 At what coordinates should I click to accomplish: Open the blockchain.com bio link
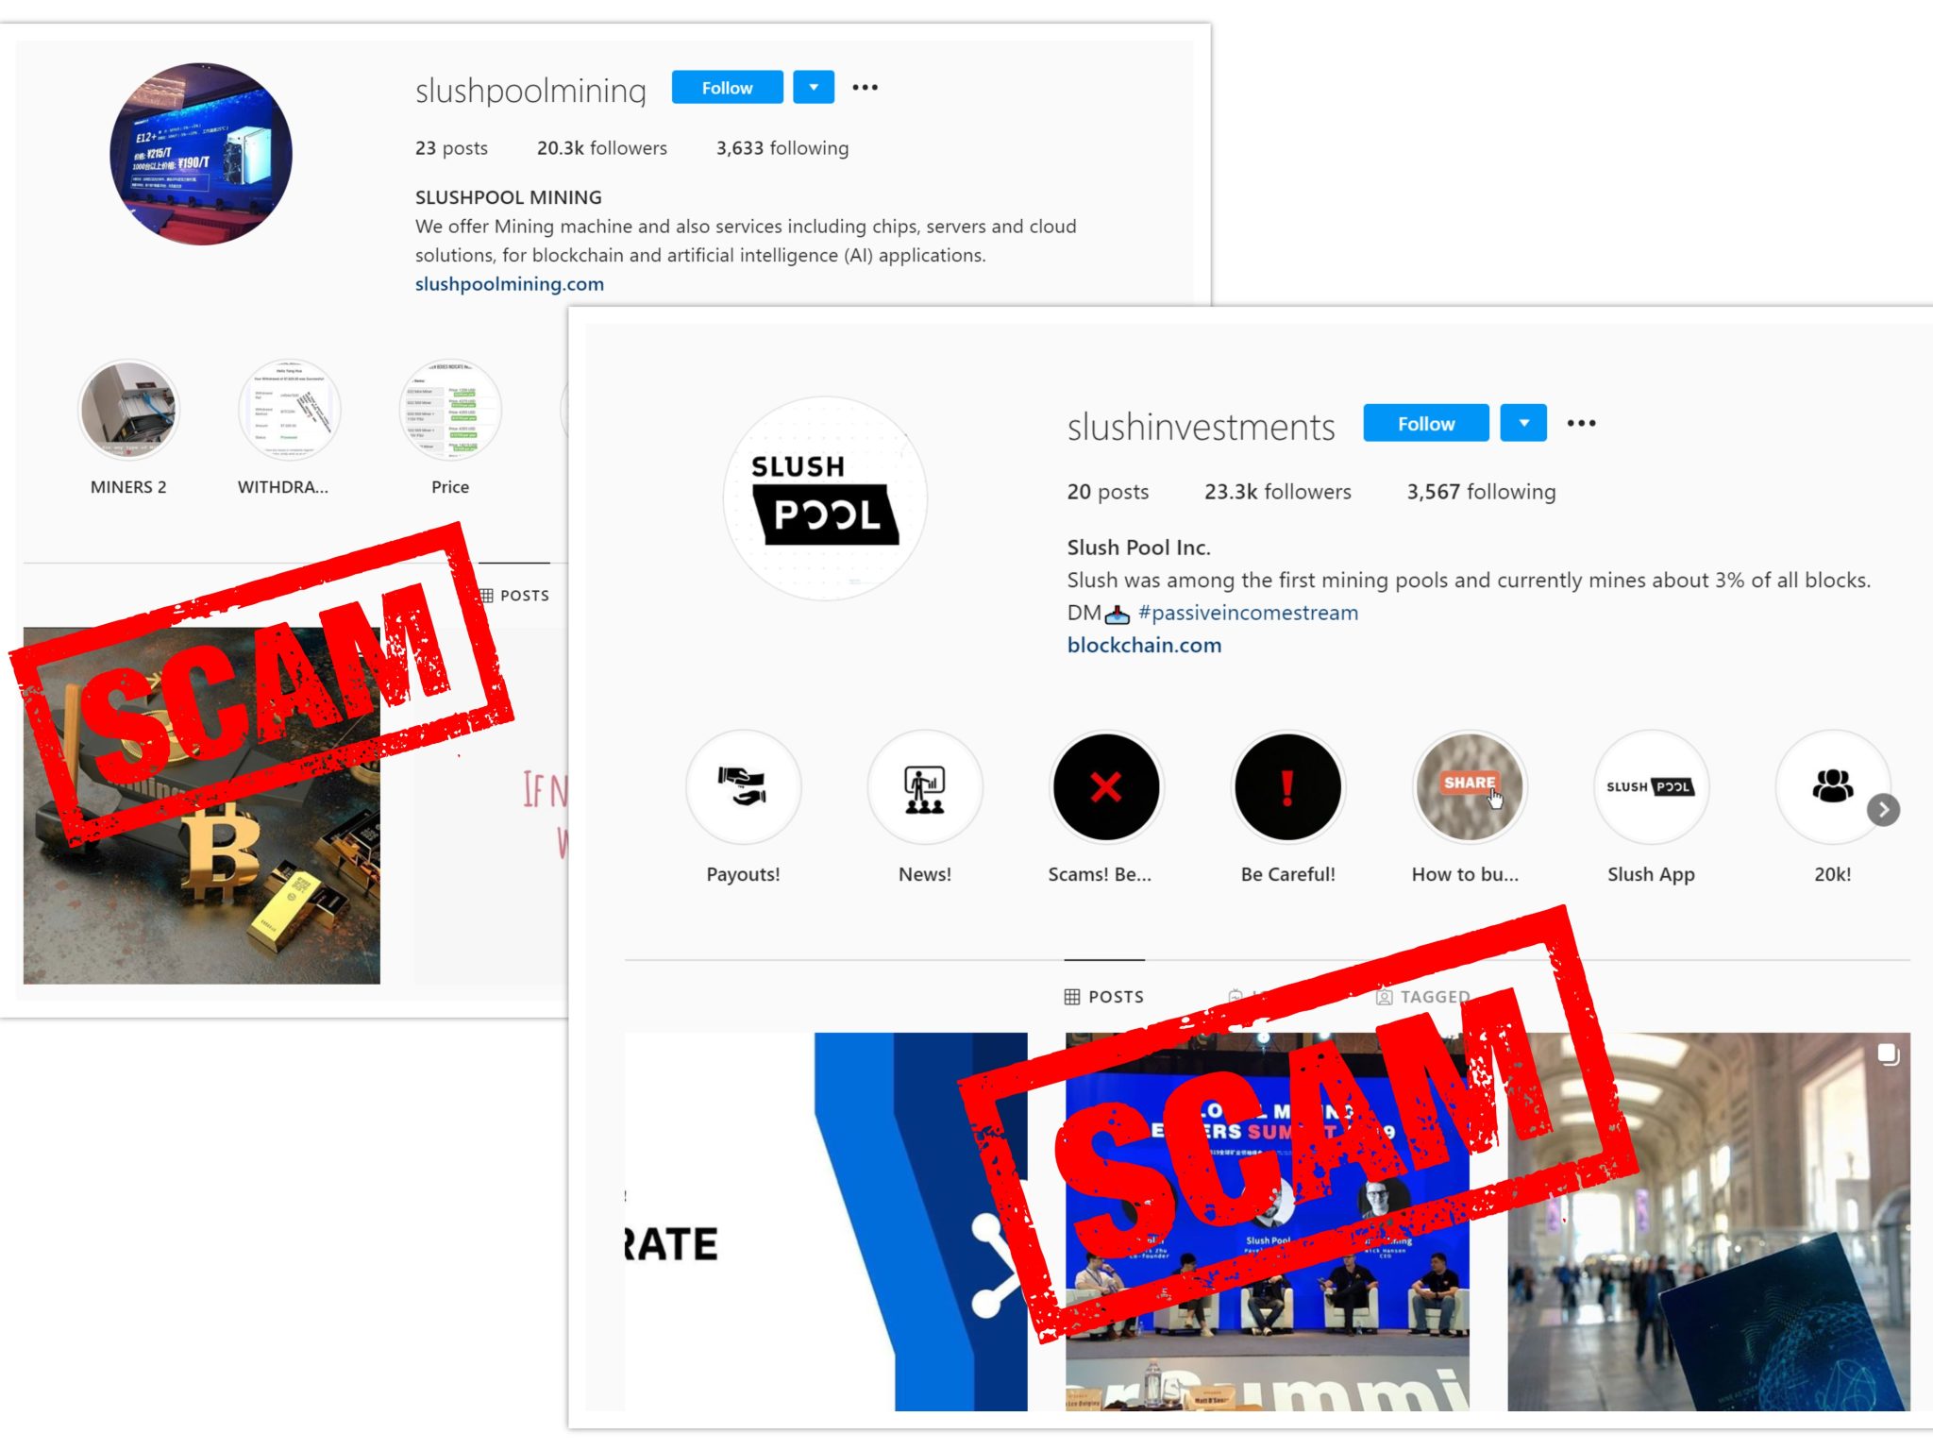point(1144,646)
